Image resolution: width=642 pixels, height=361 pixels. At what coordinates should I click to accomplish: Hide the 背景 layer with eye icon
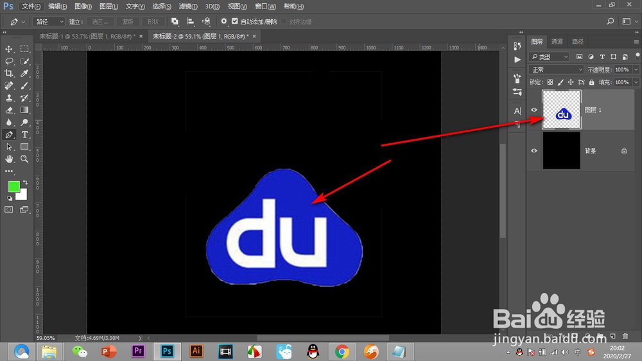pyautogui.click(x=534, y=151)
